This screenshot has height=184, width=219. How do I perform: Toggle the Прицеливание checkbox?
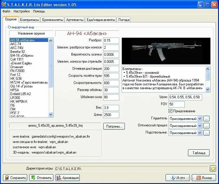(170, 111)
